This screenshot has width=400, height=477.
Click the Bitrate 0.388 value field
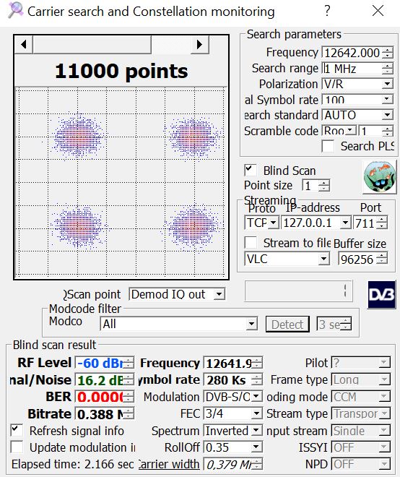click(100, 414)
